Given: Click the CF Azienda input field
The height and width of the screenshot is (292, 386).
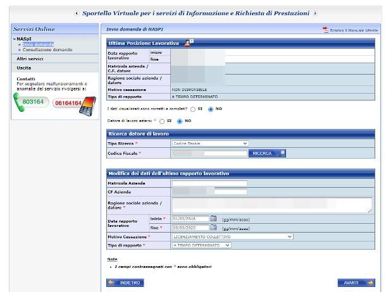Looking at the screenshot, I should (x=209, y=192).
